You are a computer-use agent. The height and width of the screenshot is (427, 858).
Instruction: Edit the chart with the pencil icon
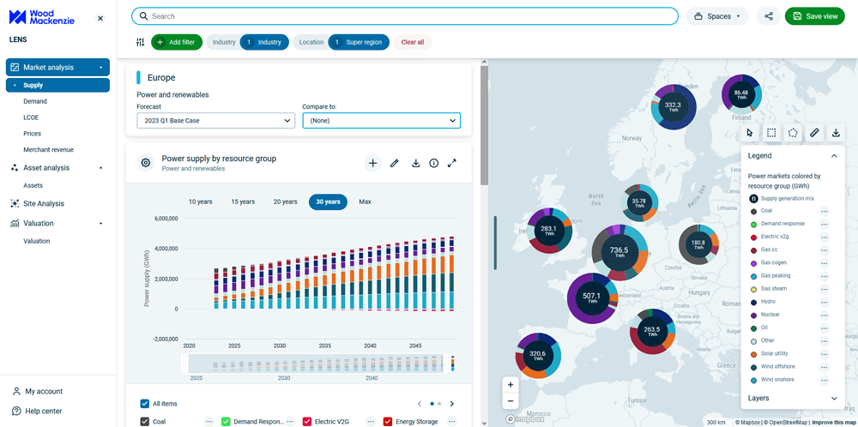(x=394, y=163)
